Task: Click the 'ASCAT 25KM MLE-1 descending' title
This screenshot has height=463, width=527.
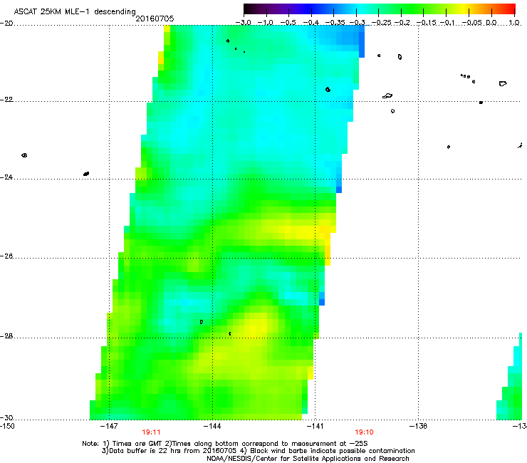Action: tap(75, 12)
